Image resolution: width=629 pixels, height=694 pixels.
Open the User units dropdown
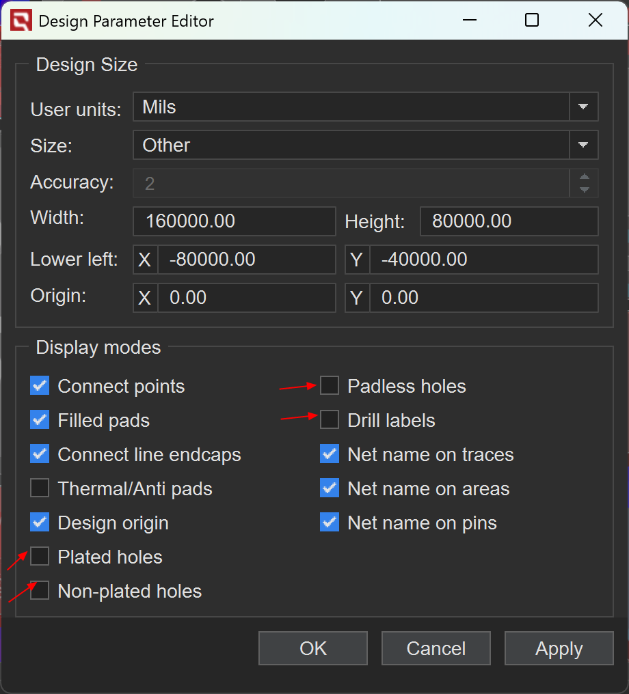tap(583, 107)
